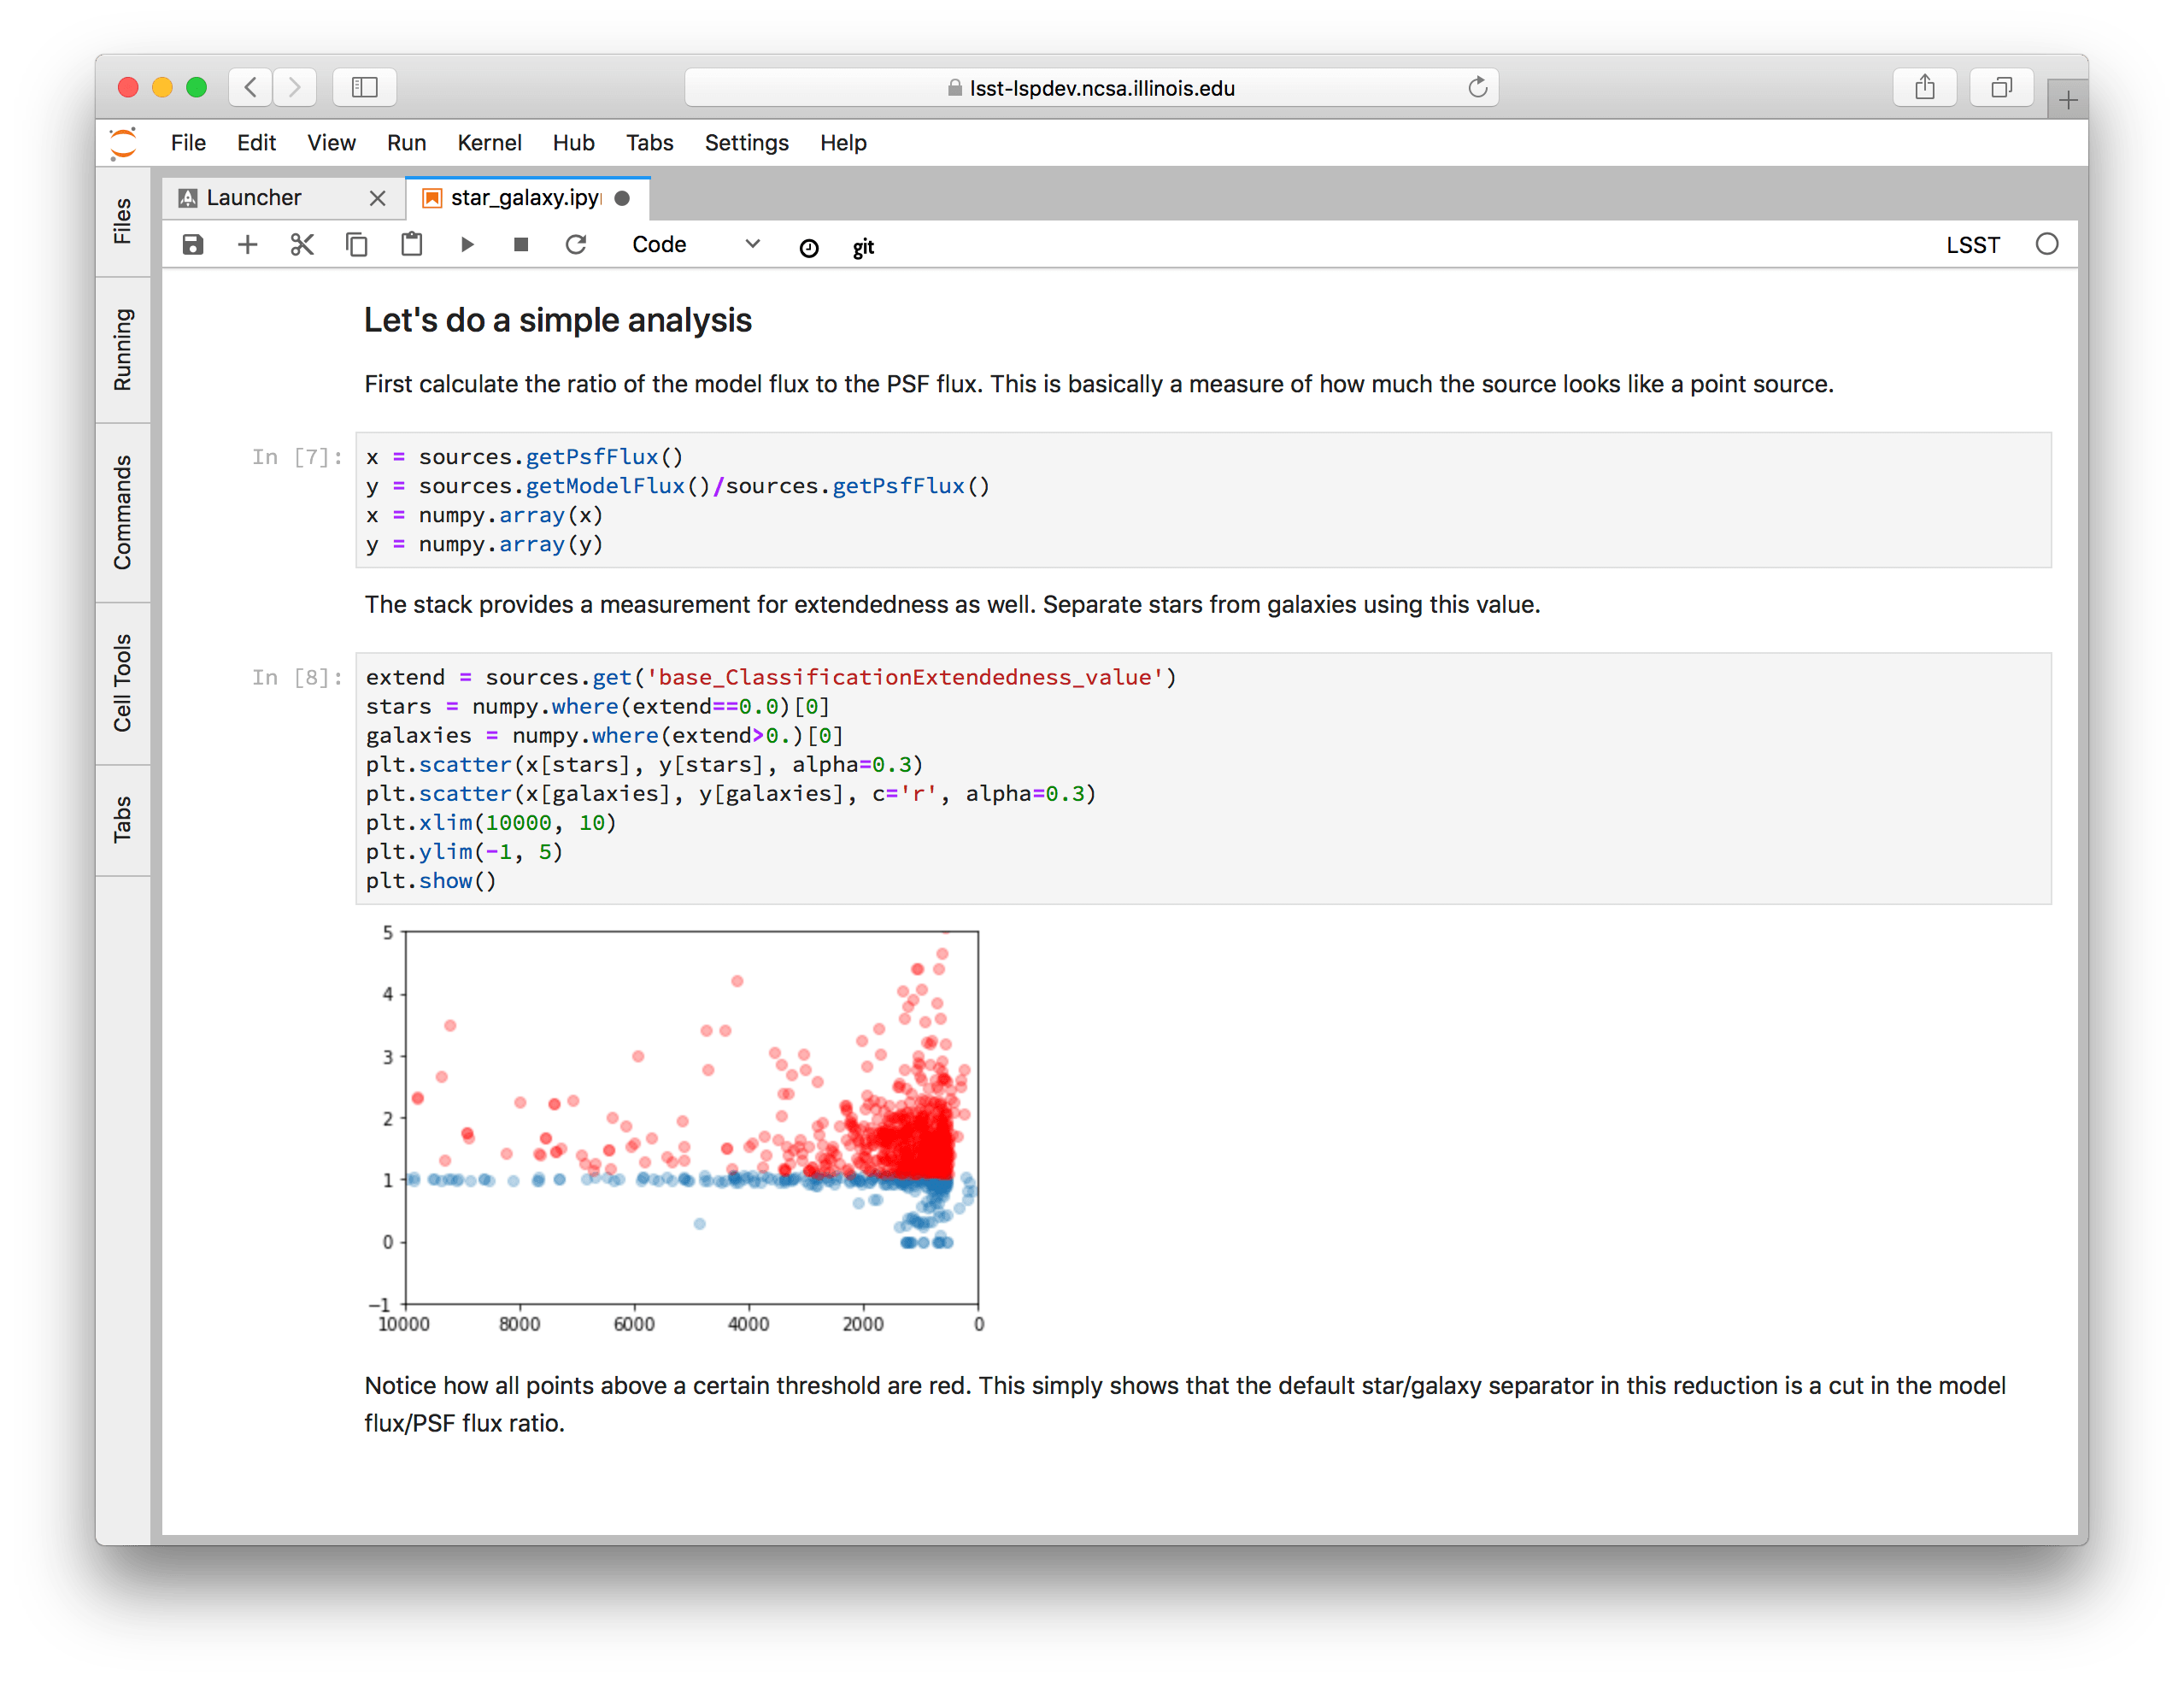This screenshot has height=1682, width=2184.
Task: Click the git button in notebook toolbar
Action: point(863,248)
